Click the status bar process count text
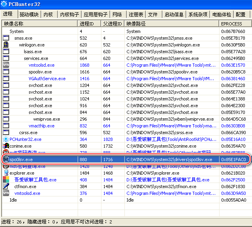252x227 pixels. [x=11, y=222]
